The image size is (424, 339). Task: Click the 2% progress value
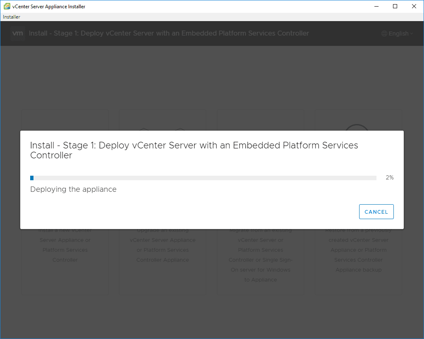pyautogui.click(x=389, y=177)
